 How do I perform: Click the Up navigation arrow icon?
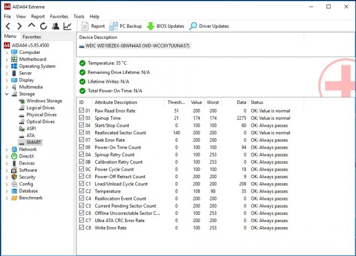point(31,26)
